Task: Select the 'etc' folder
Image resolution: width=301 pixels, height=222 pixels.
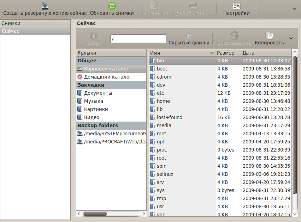Action: tap(220, 93)
